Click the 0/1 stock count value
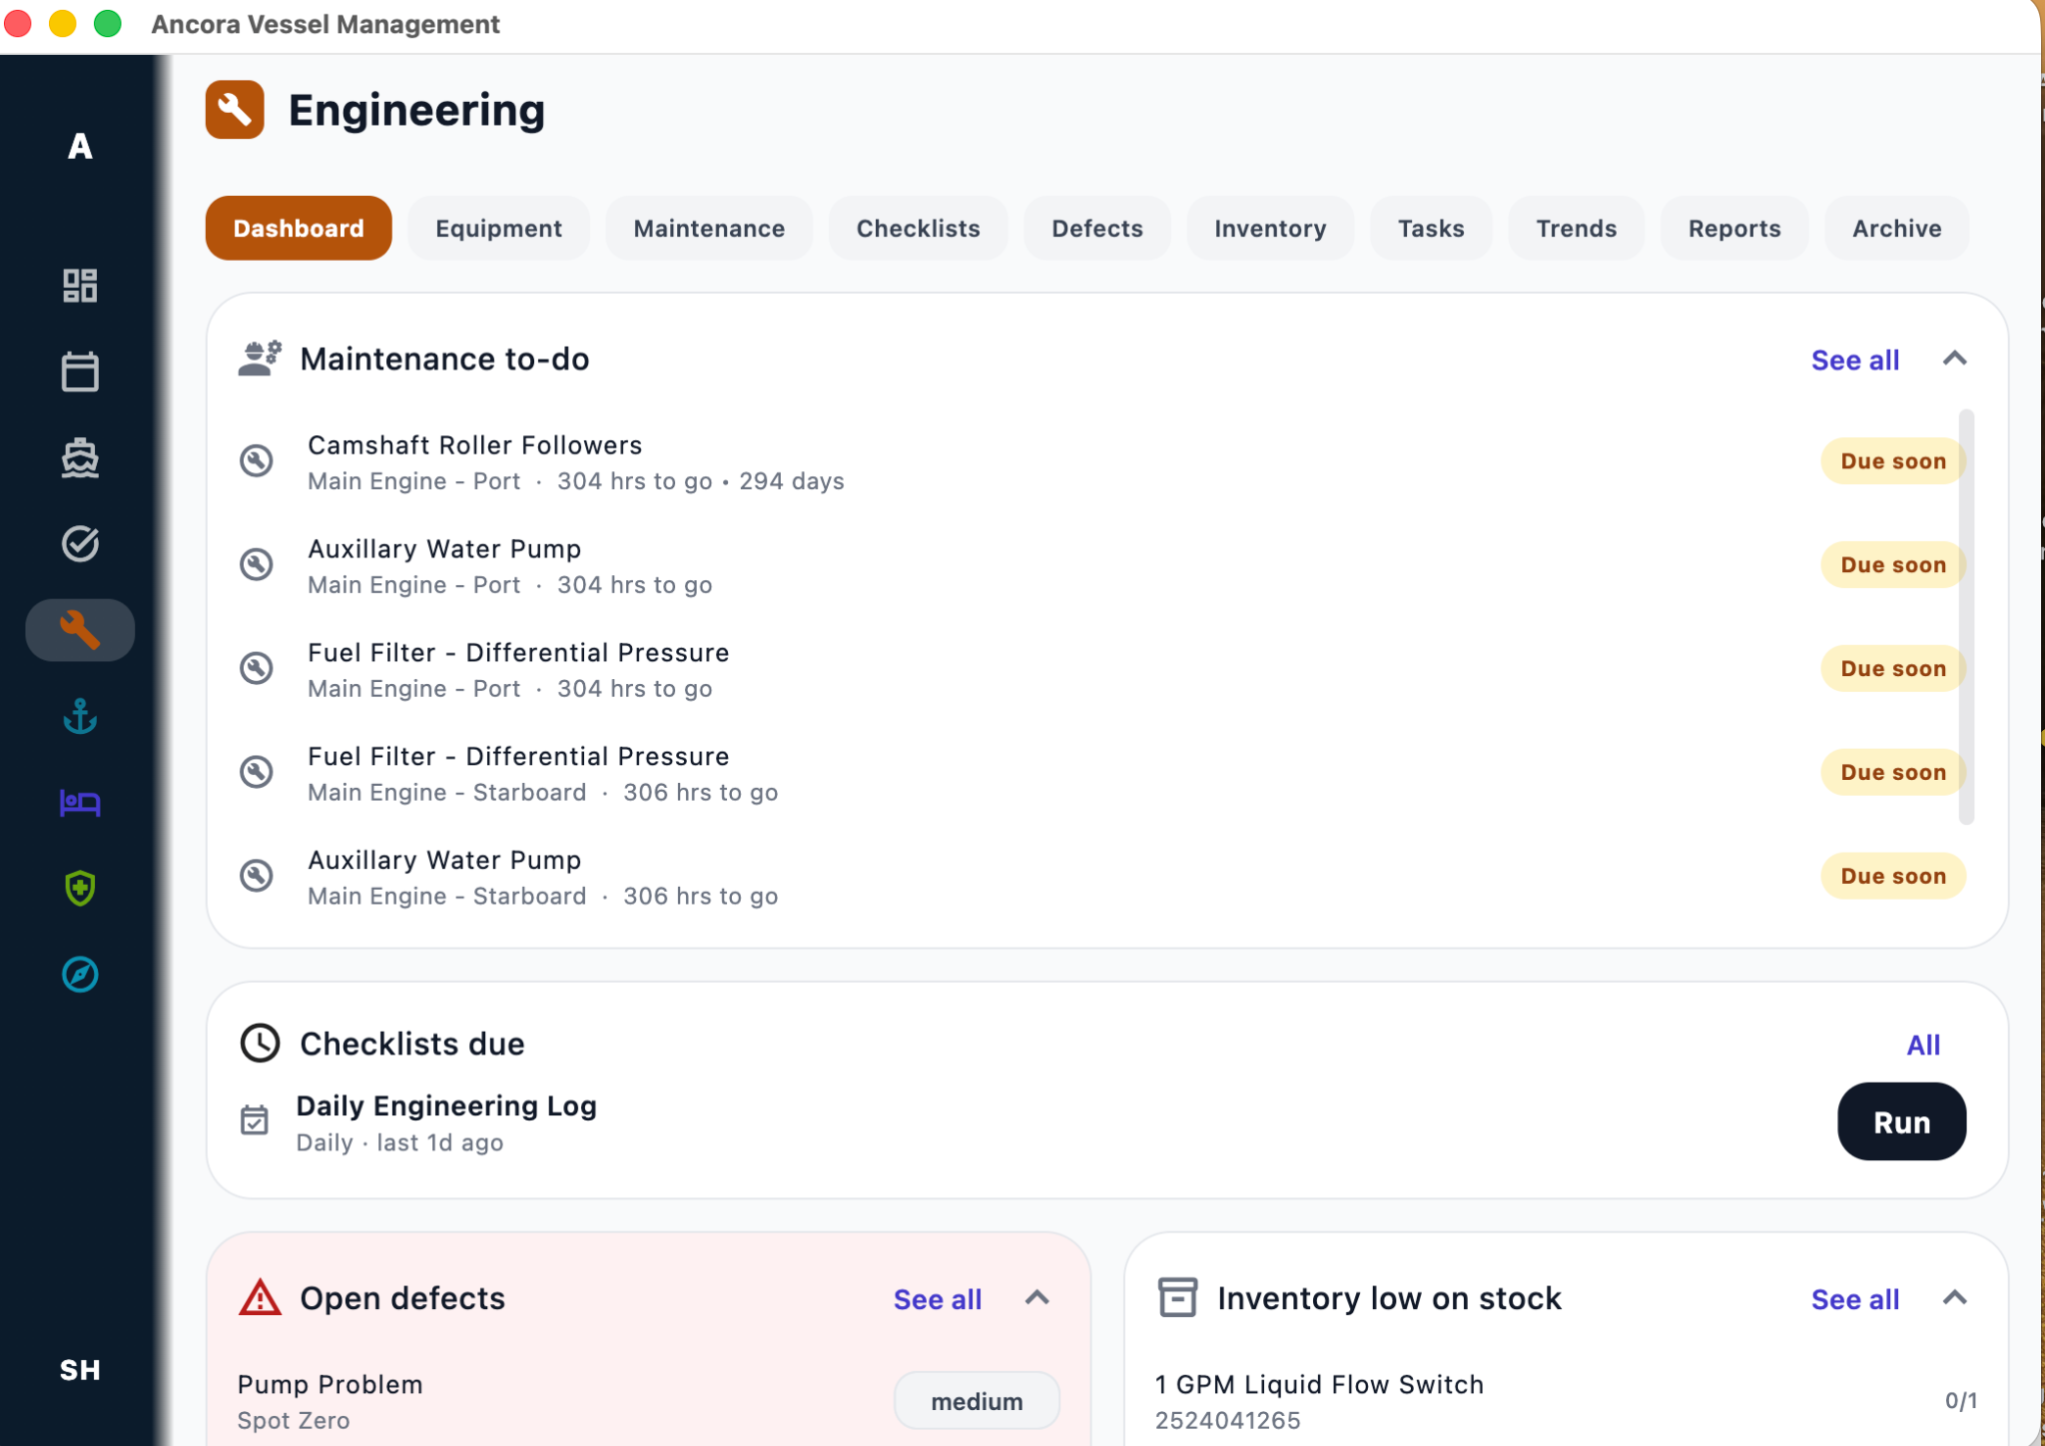This screenshot has height=1446, width=2045. tap(1961, 1401)
